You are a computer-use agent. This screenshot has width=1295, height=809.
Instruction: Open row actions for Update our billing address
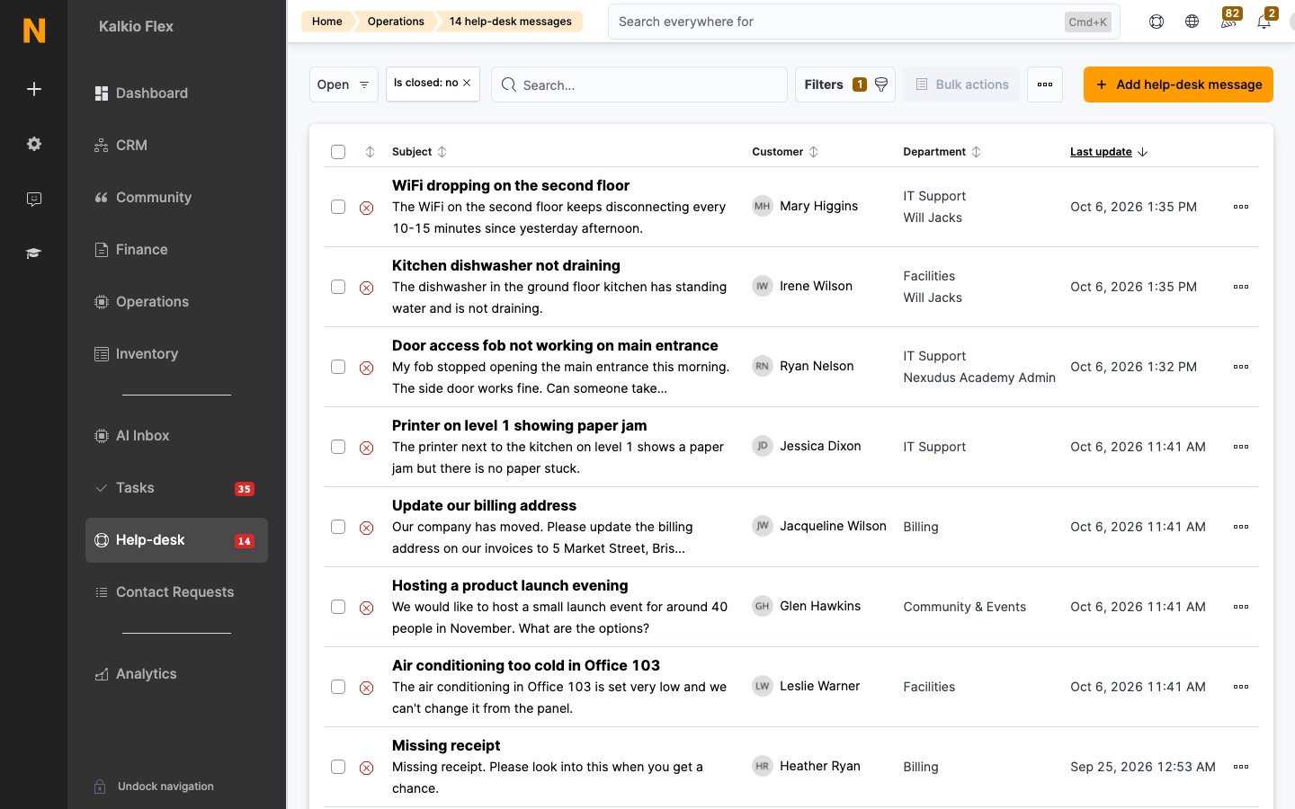[1241, 527]
